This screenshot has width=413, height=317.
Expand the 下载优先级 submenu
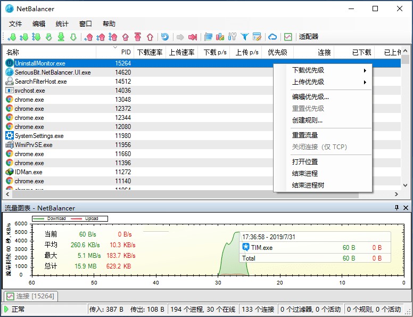pos(323,70)
